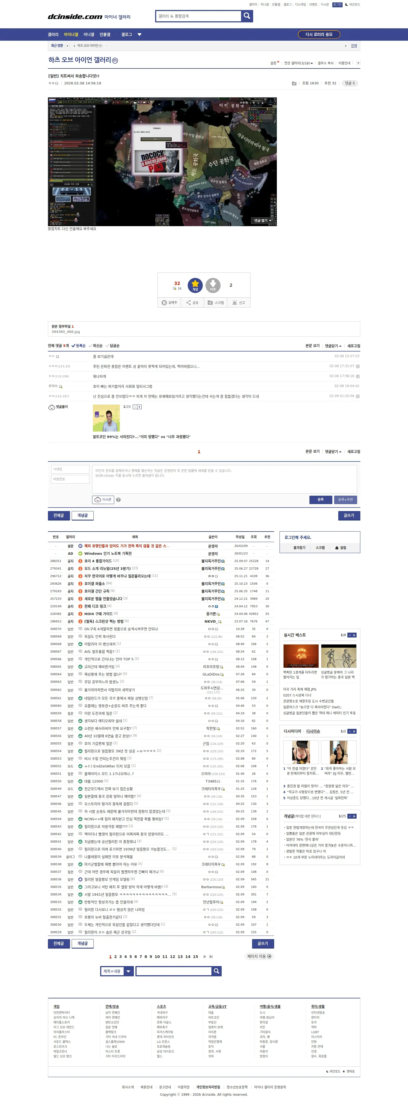Expand the 댓글 열기 dropdown on the post image
Viewport: 408px width, 1110px height.
tap(263, 220)
